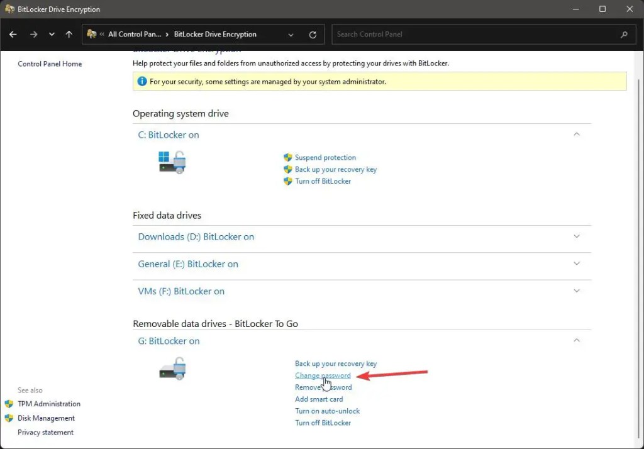Click the shield icon beside TPM Administration

(x=9, y=404)
